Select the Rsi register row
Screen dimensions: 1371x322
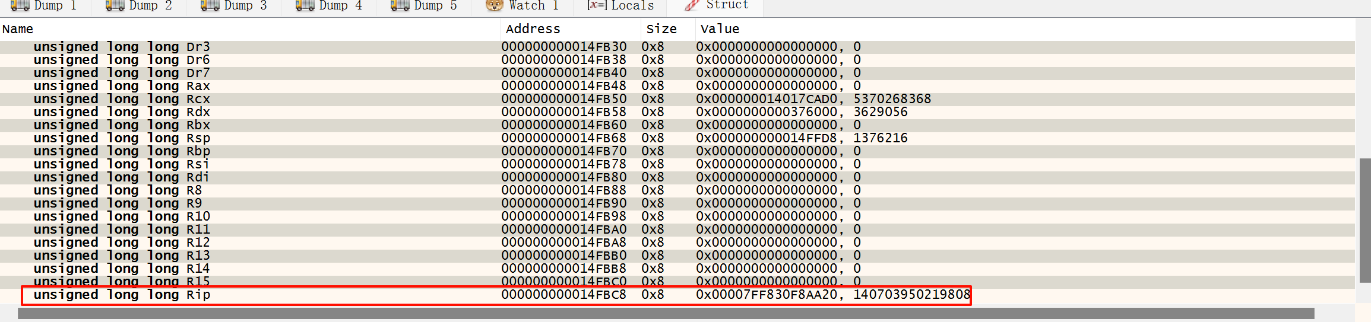(x=677, y=164)
